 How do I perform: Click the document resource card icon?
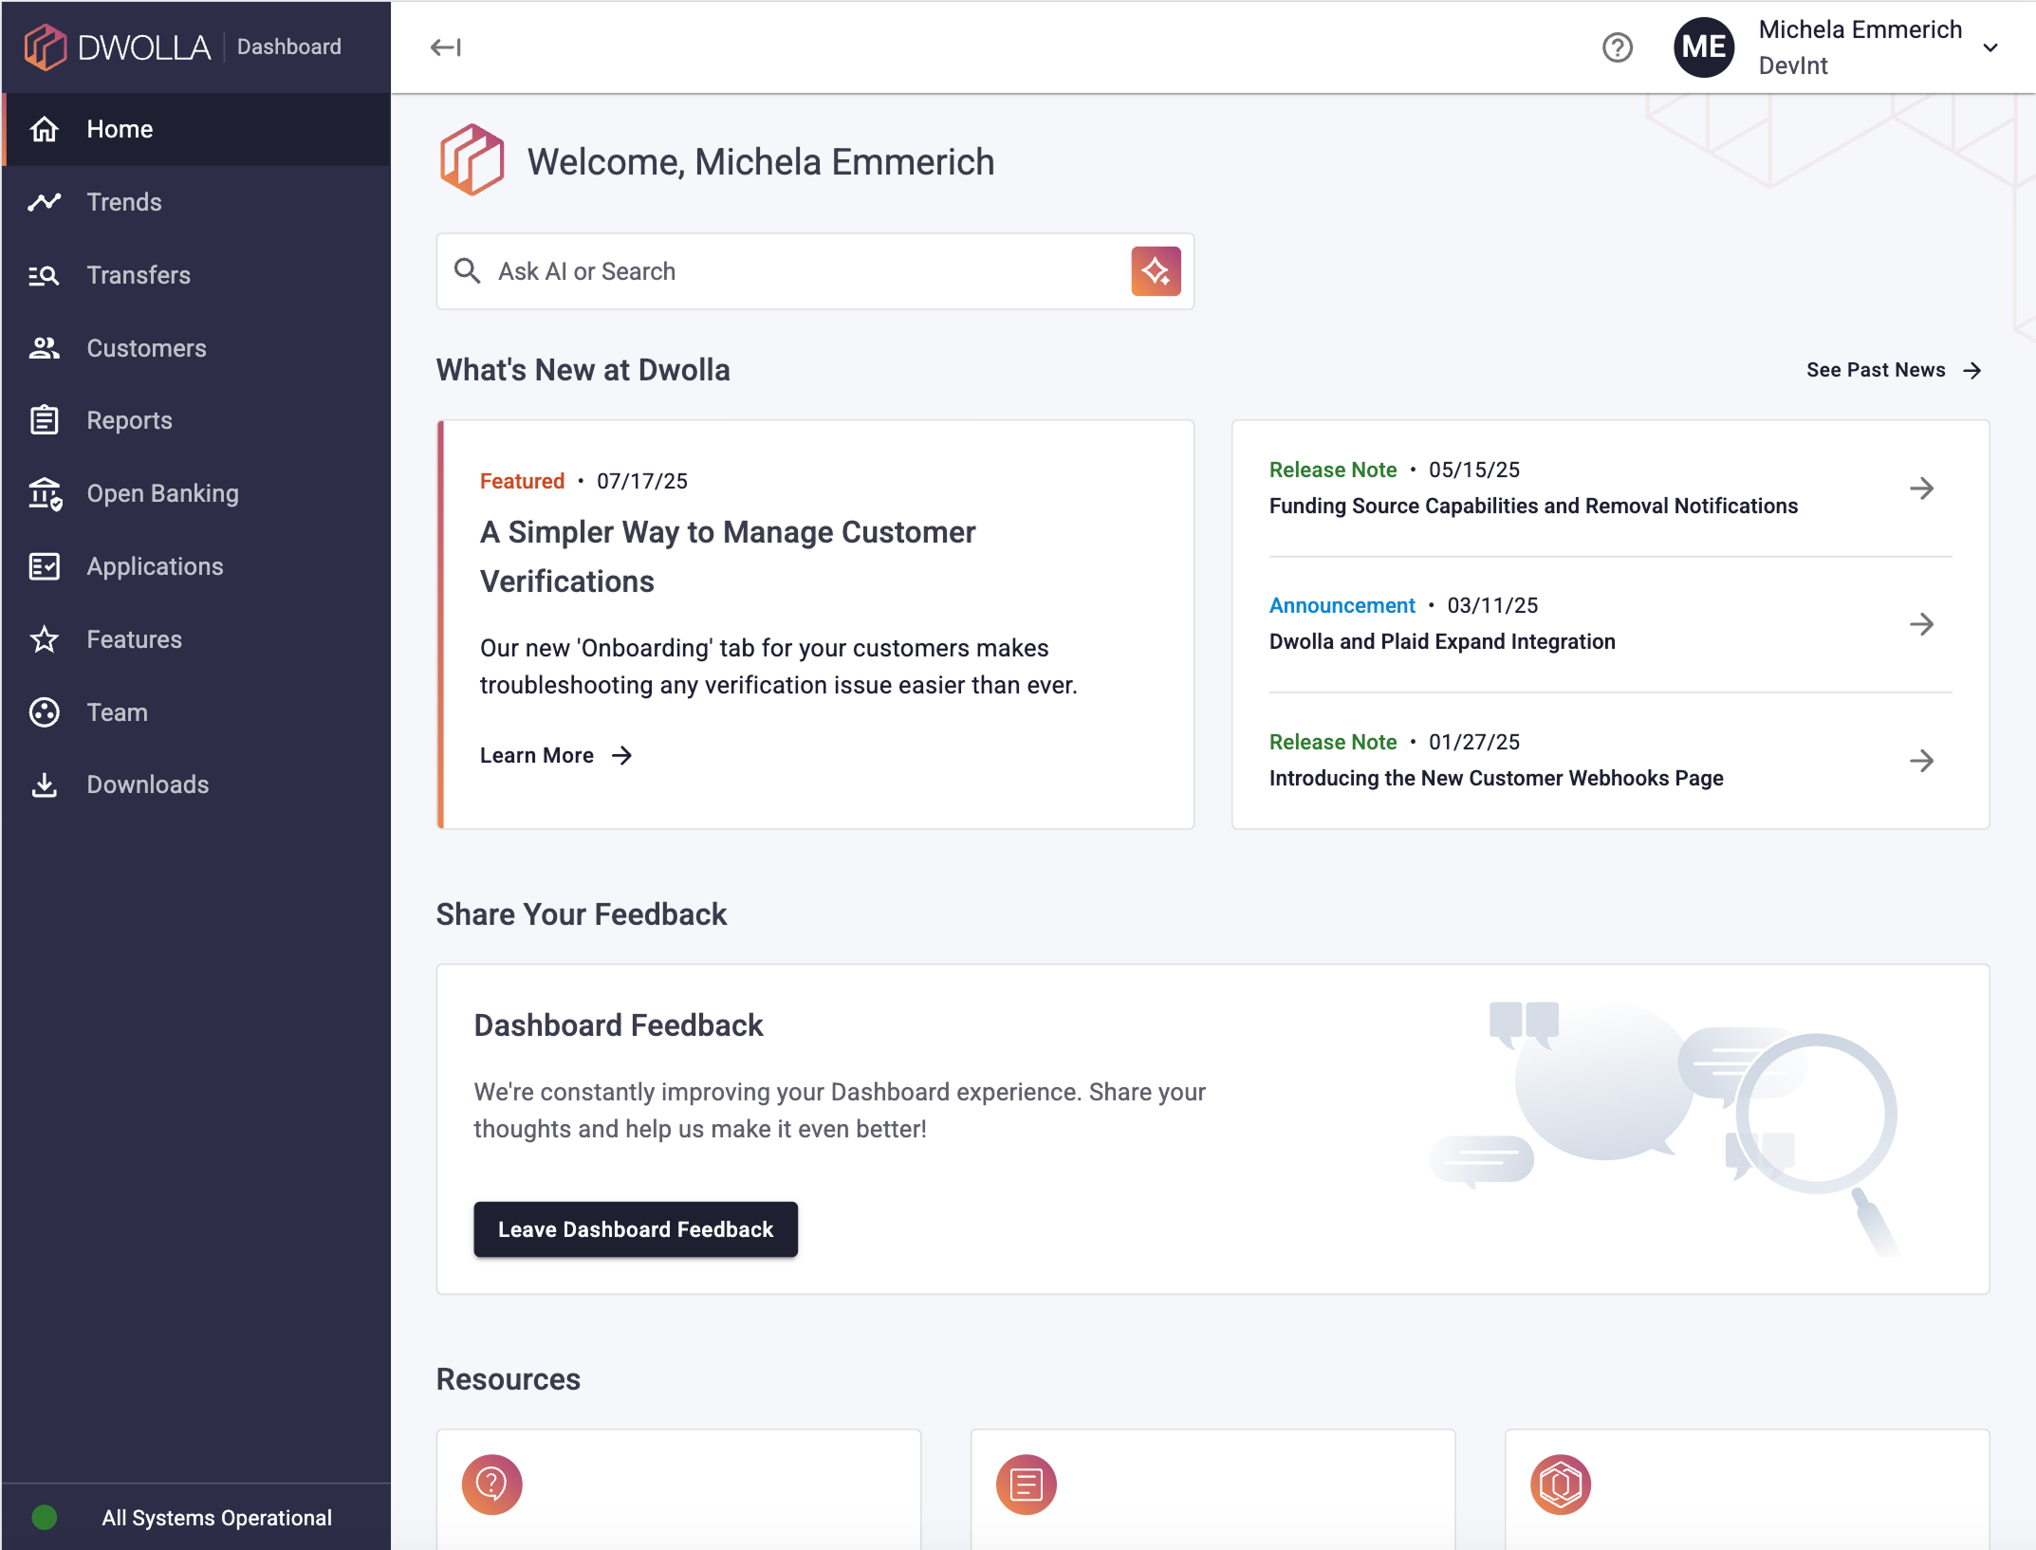(x=1026, y=1485)
